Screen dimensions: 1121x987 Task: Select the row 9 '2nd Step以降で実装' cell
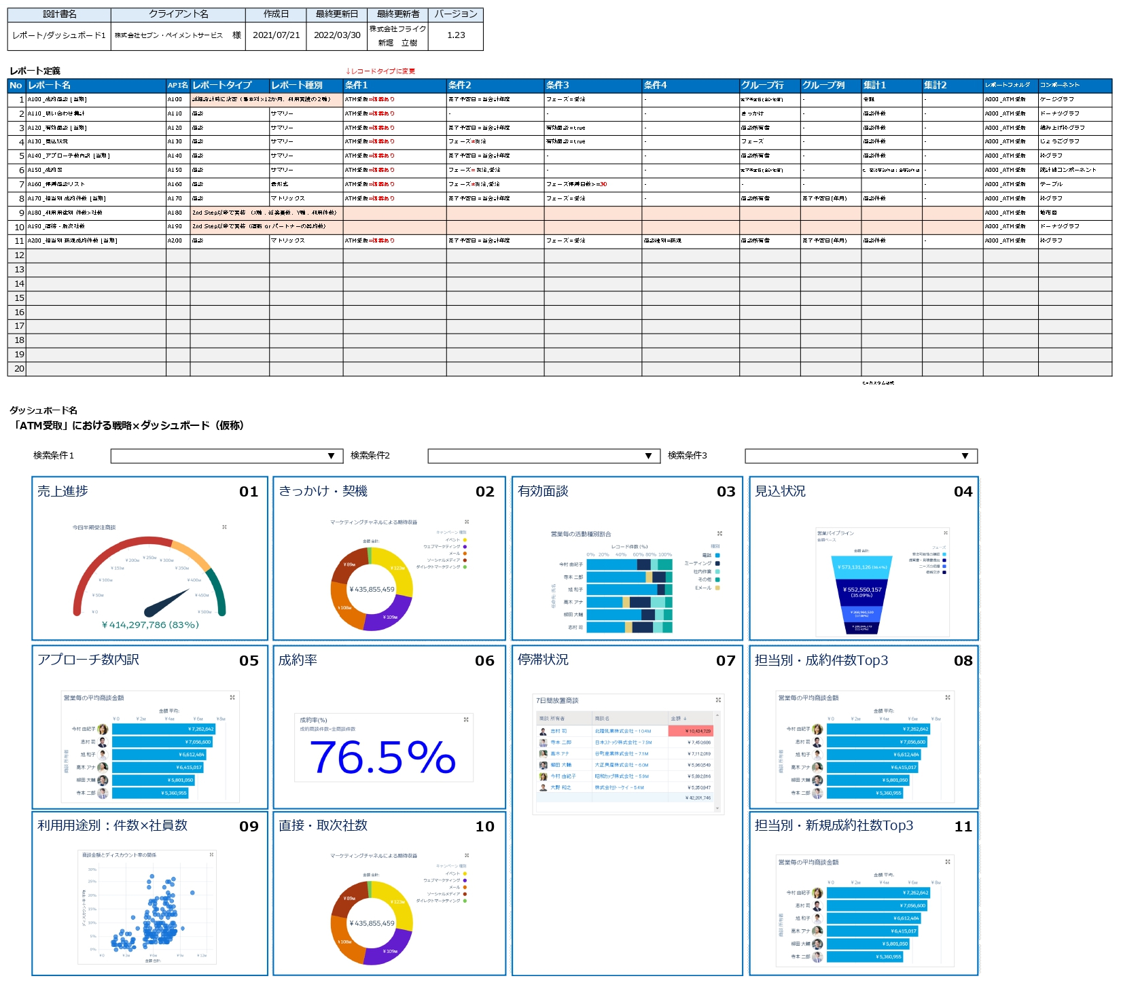pyautogui.click(x=266, y=213)
